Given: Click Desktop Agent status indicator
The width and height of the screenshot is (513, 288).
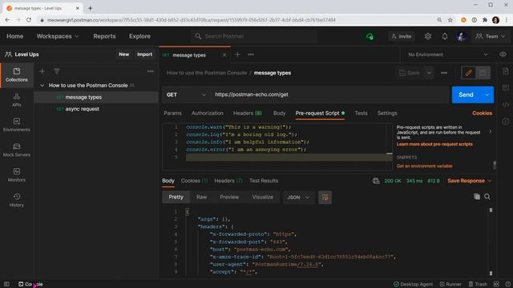Looking at the screenshot, I should (x=413, y=284).
